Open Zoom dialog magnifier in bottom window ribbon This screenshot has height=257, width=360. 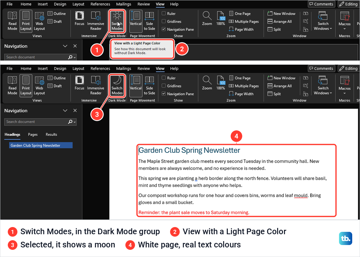(x=207, y=83)
